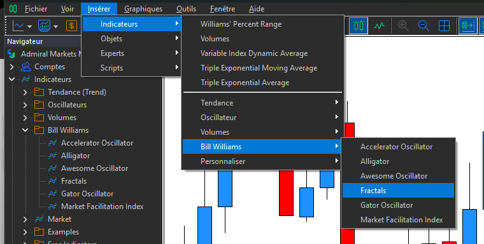Click the Admiral Markets broker icon in Navigateur
This screenshot has width=484, height=244.
click(x=11, y=53)
